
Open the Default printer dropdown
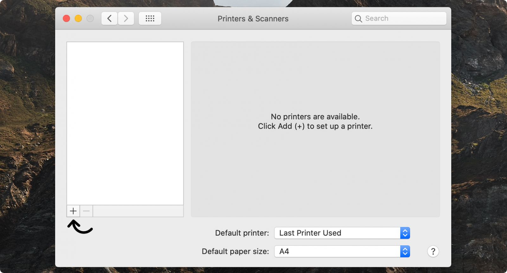point(342,233)
